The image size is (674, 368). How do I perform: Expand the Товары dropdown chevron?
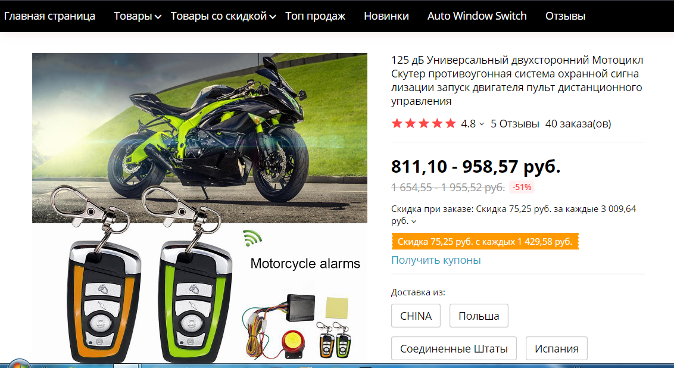[x=158, y=17]
